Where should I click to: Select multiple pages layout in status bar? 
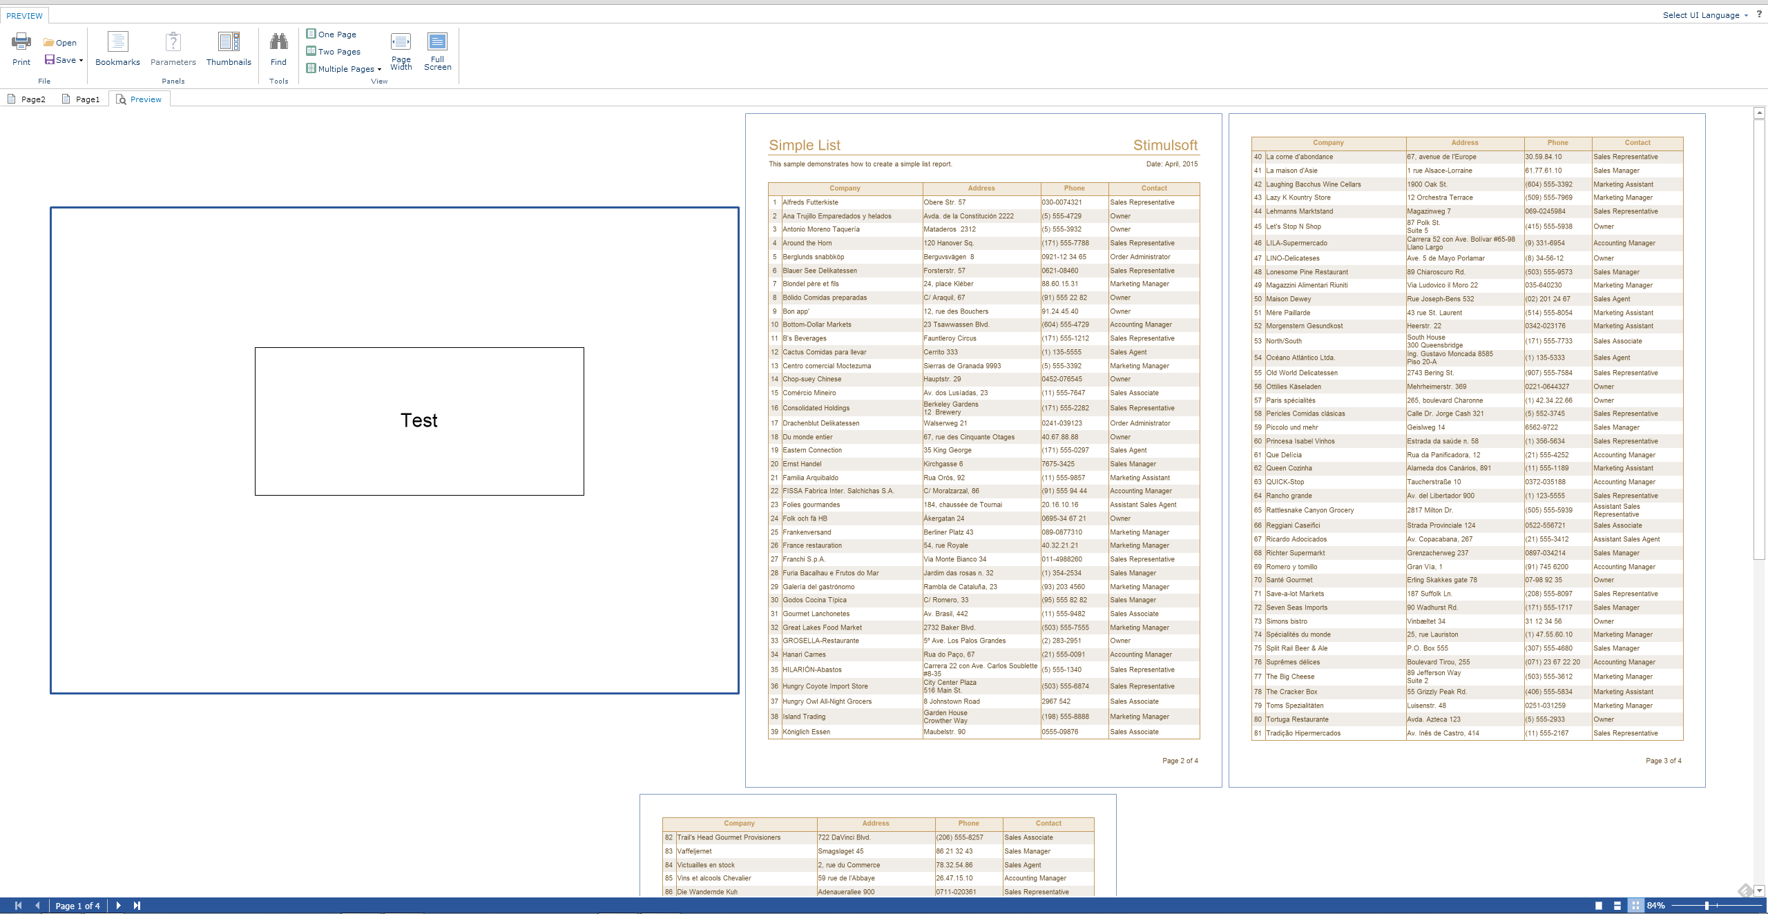(1635, 906)
